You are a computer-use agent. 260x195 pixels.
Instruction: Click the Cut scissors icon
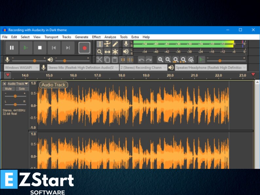pyautogui.click(x=99, y=60)
